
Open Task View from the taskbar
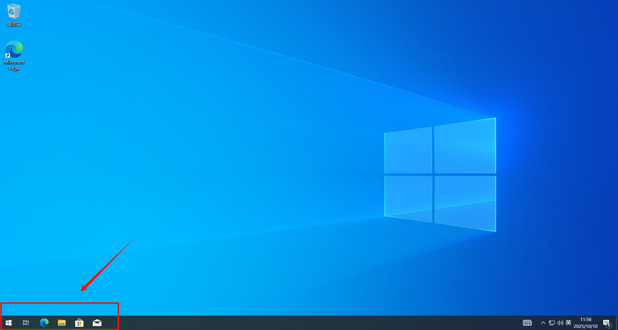(x=26, y=323)
